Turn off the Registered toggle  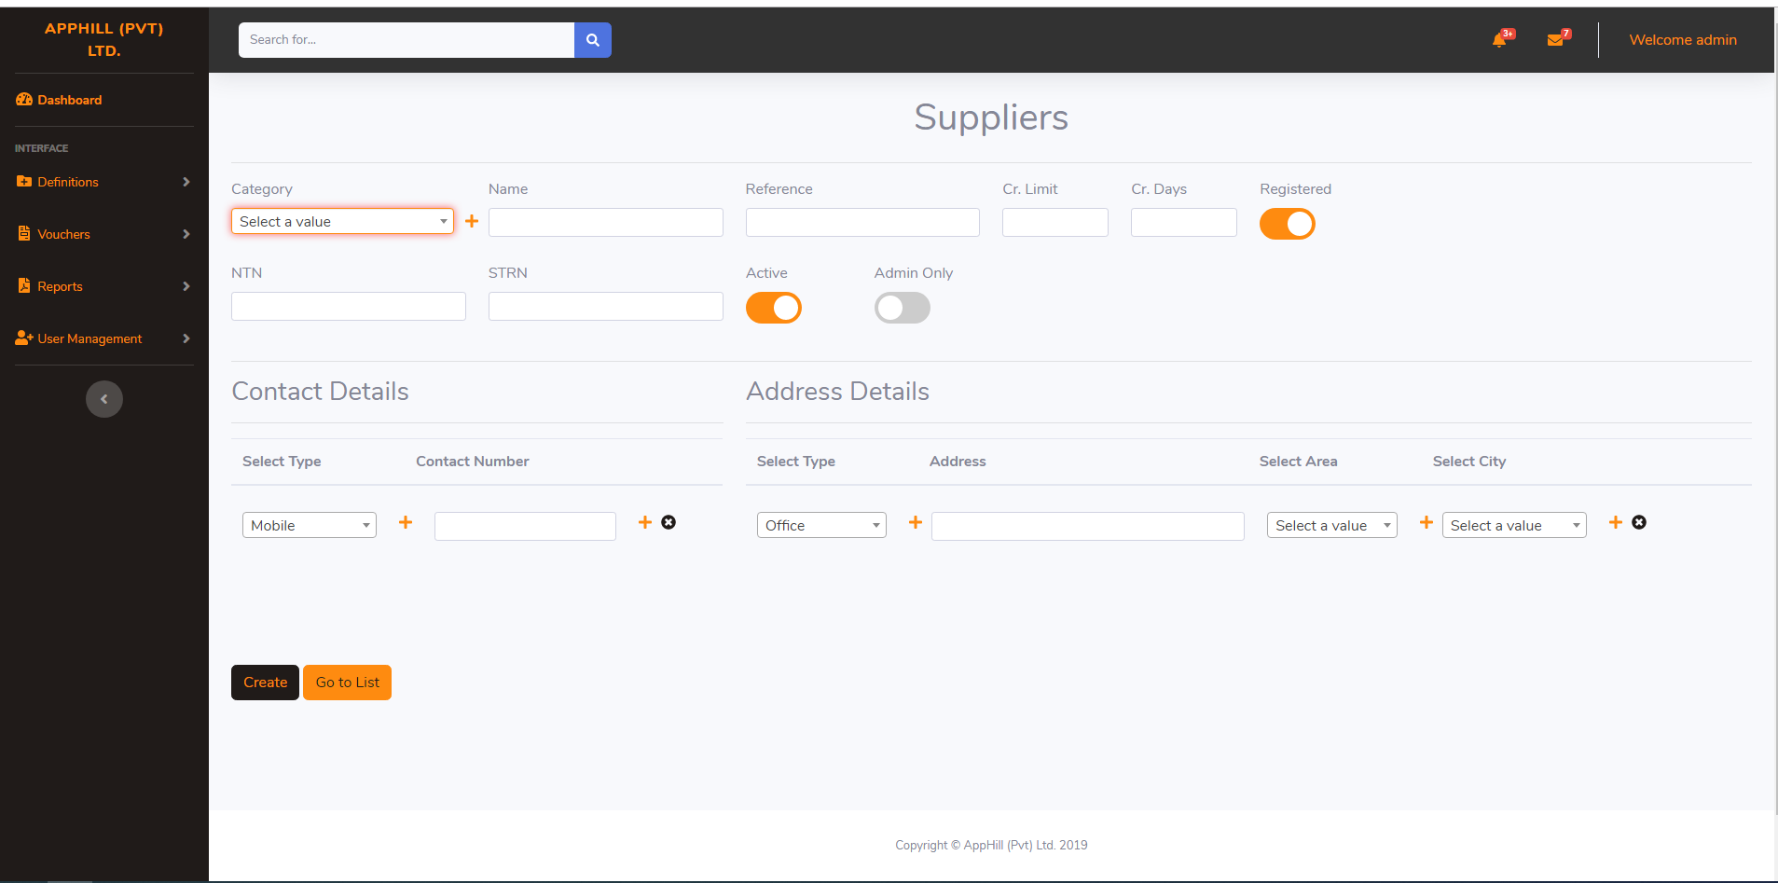coord(1287,224)
